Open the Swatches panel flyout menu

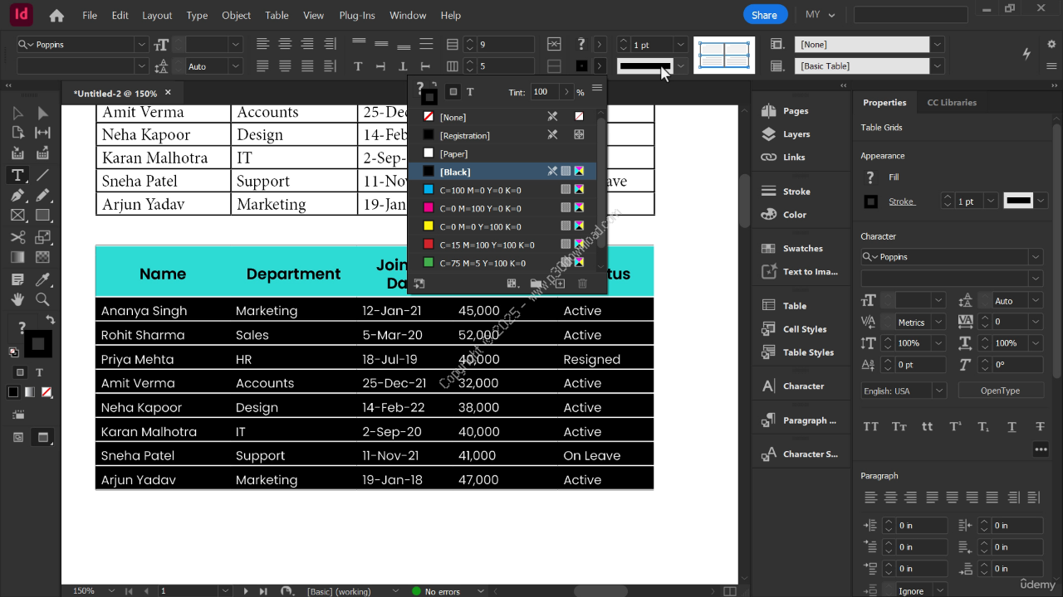point(596,88)
